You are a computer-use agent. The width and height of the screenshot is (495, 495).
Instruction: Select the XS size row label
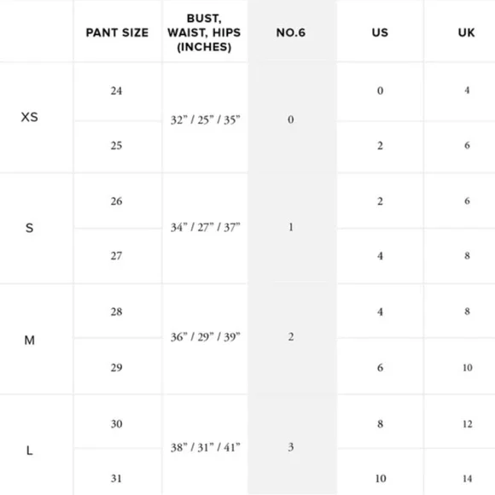pos(29,117)
